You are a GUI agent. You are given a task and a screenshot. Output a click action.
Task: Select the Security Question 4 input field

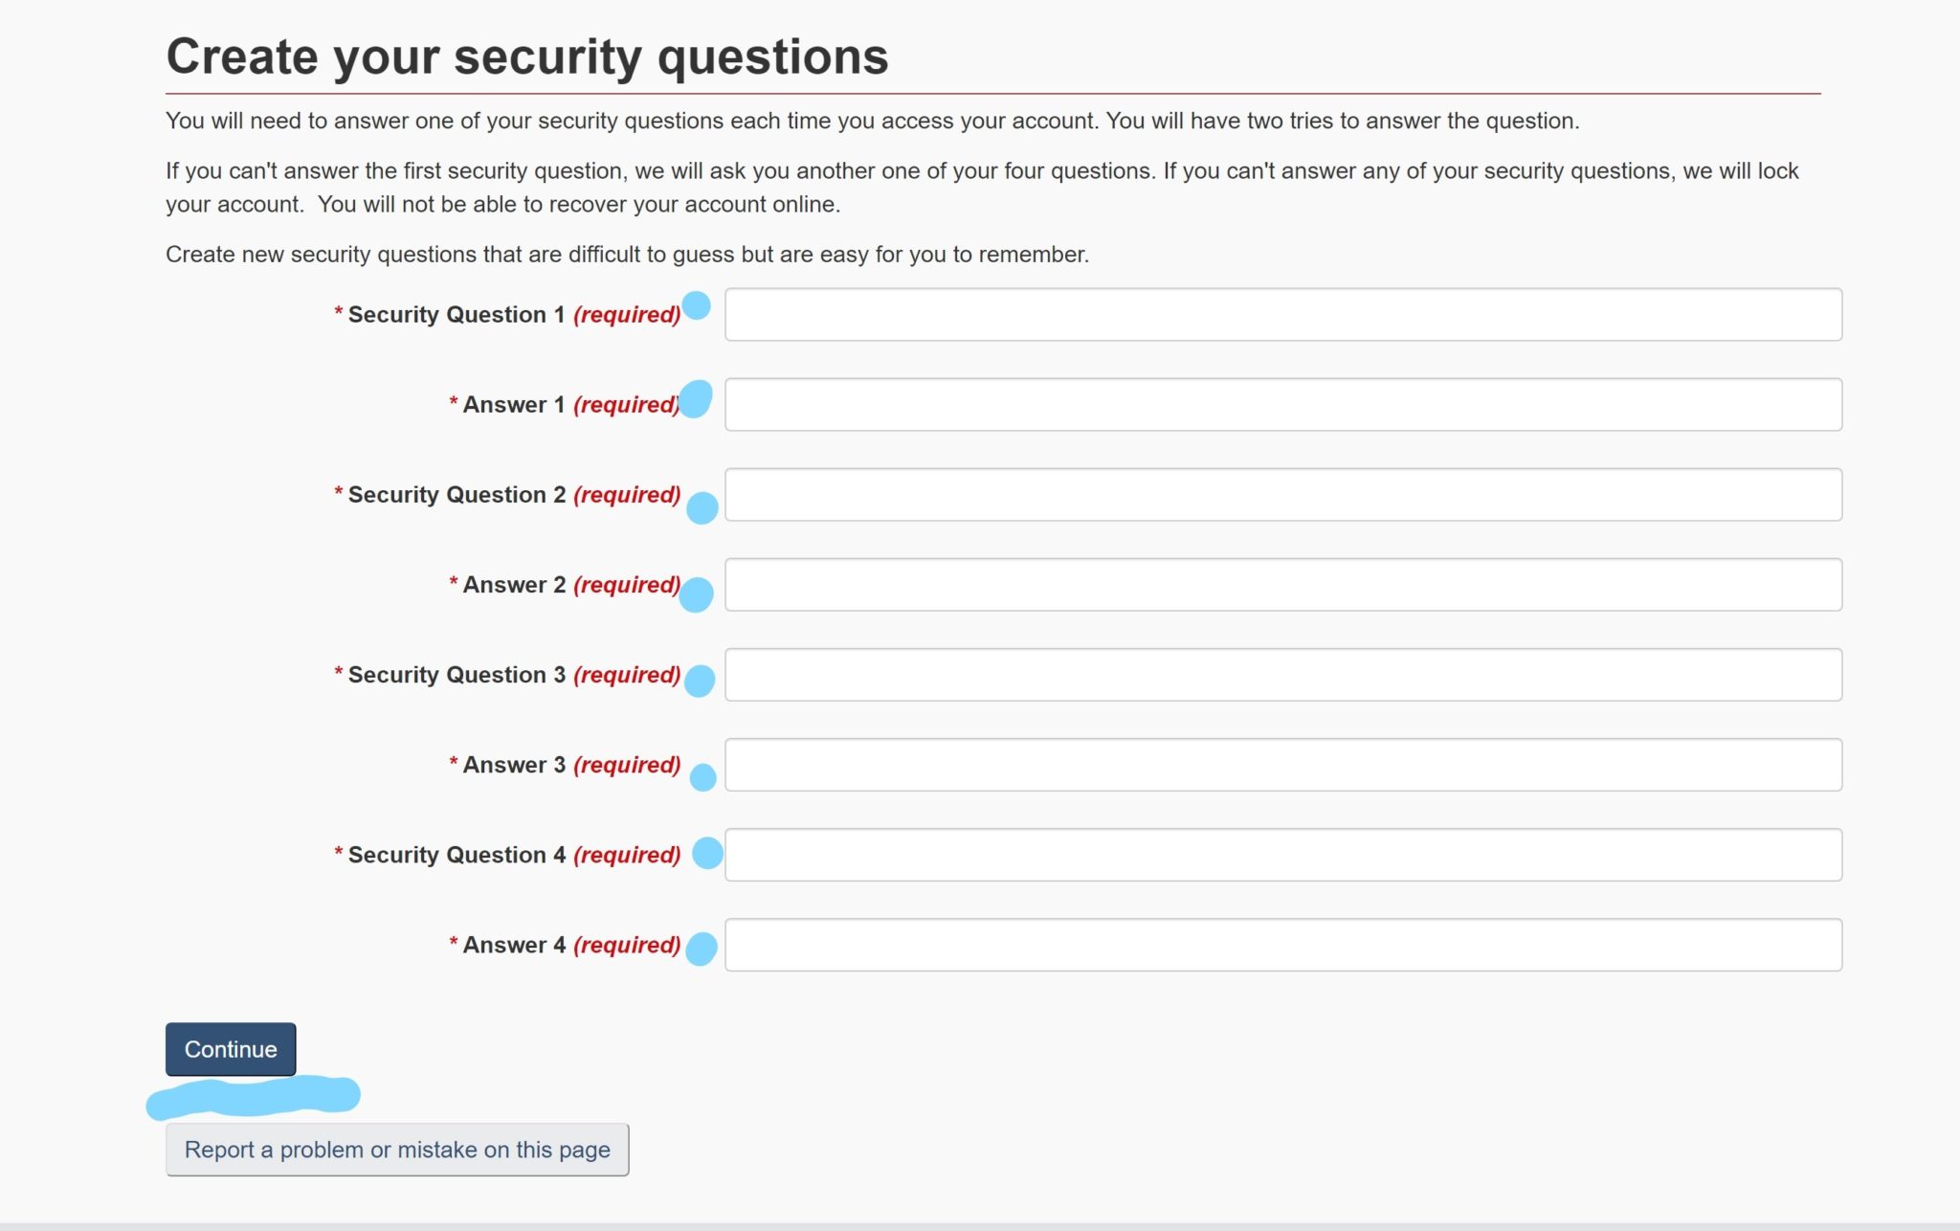(x=1282, y=854)
